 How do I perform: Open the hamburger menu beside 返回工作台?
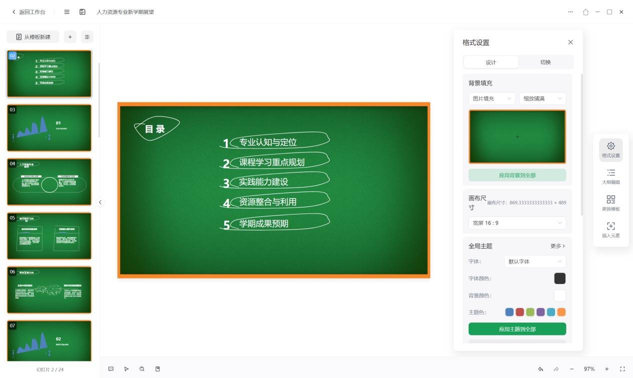point(67,12)
